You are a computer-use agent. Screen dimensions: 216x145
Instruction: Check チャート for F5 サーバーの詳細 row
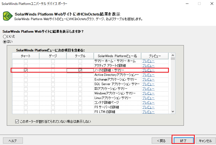26,107
